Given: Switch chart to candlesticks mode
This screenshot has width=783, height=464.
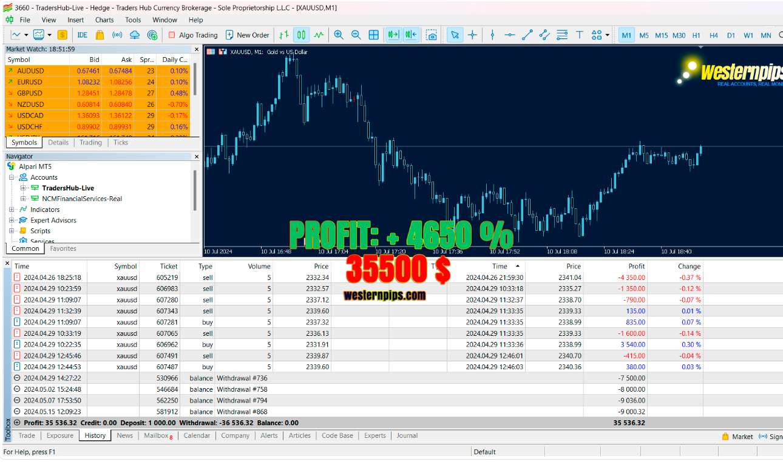Looking at the screenshot, I should click(301, 35).
